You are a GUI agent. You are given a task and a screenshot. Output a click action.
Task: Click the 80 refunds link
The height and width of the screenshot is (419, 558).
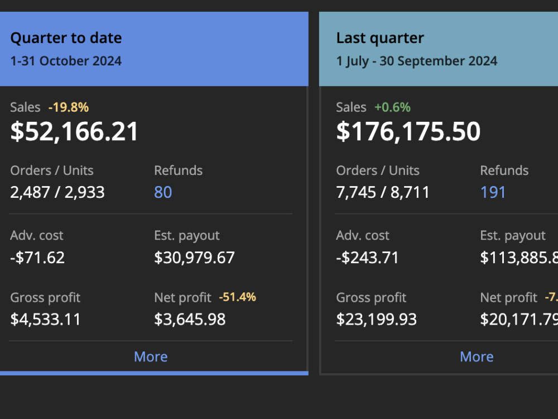[163, 192]
